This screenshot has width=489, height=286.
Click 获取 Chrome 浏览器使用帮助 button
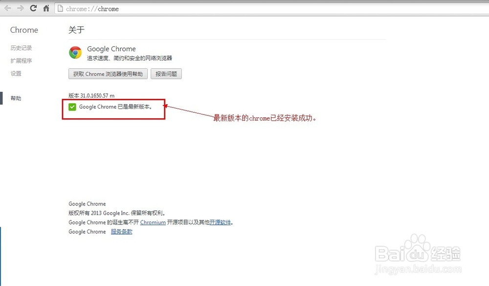coord(108,74)
